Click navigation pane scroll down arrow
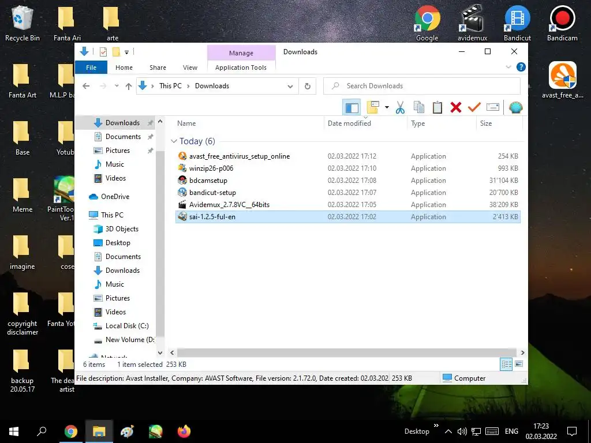Viewport: 591px width, 443px height. point(160,352)
